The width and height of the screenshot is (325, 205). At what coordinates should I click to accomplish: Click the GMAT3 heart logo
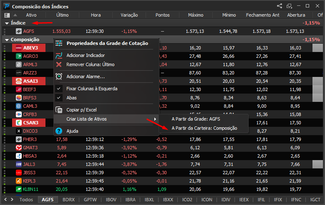(19, 148)
